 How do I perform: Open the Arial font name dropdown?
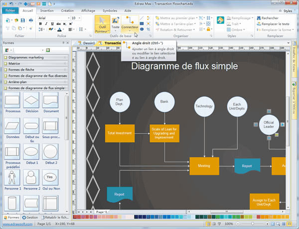tap(69, 18)
